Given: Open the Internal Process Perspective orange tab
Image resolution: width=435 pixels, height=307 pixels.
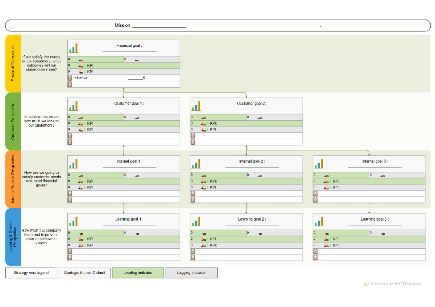Looking at the screenshot, I should (13, 179).
